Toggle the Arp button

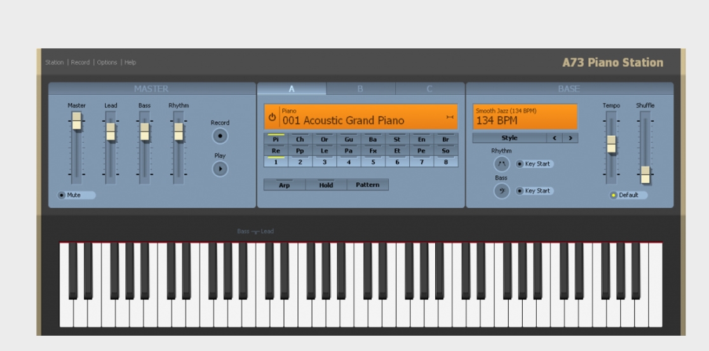285,185
